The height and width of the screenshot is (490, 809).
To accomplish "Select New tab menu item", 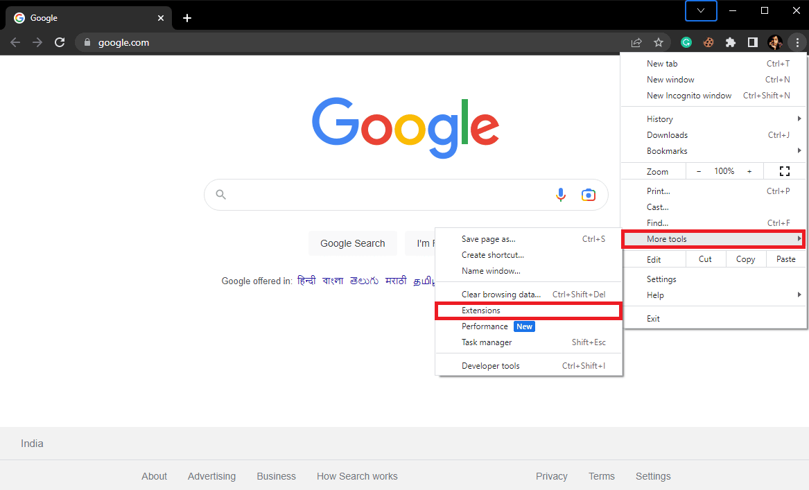I will (714, 64).
